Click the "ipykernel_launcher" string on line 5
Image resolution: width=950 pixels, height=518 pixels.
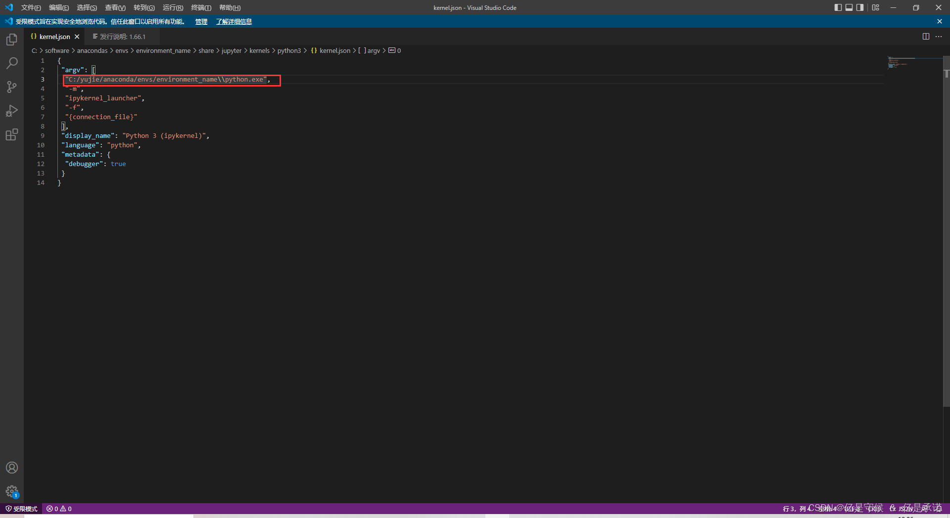(103, 98)
